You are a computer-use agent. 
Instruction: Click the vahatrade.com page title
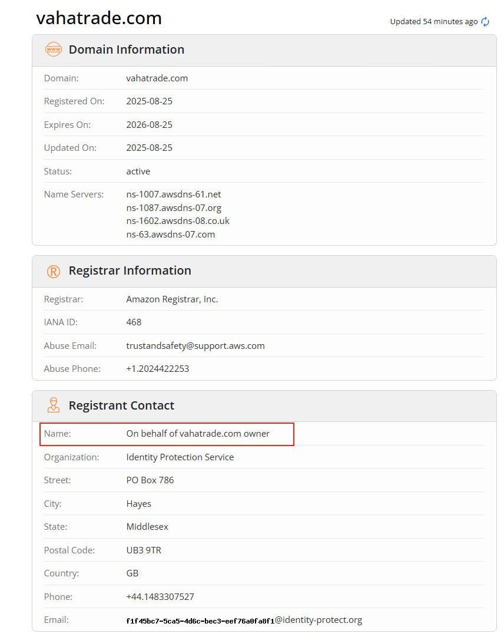click(x=99, y=18)
